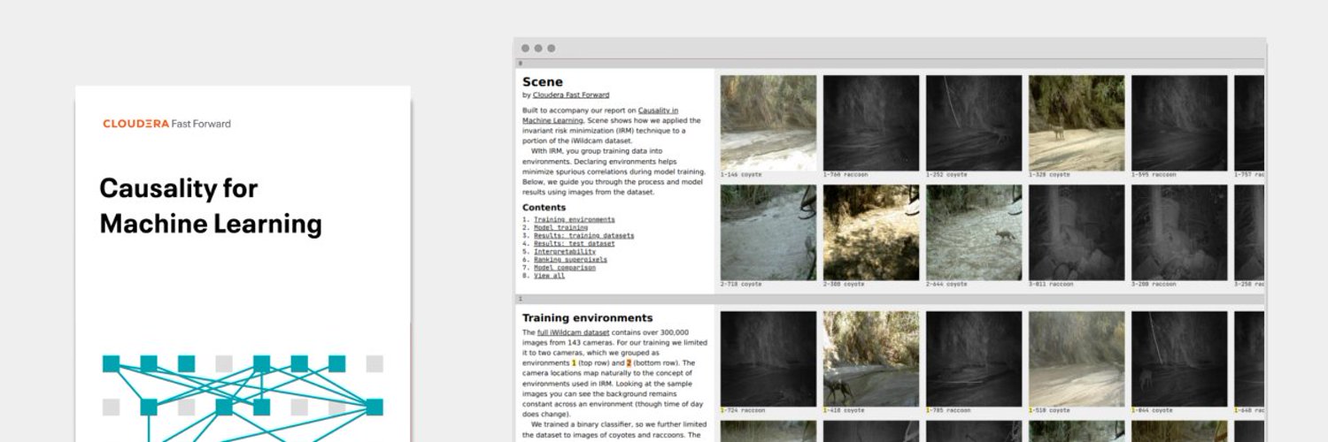Go to Interpretability section link
The height and width of the screenshot is (442, 1328).
point(565,251)
